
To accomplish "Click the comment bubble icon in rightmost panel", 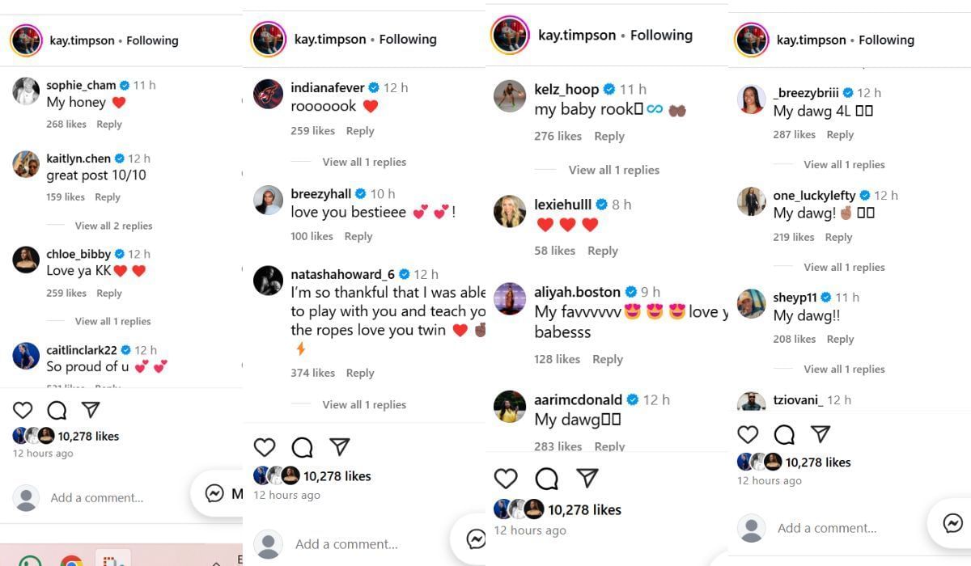I will click(x=783, y=435).
